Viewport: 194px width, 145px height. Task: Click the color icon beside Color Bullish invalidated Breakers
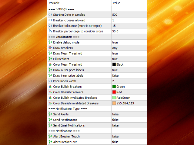(50, 98)
